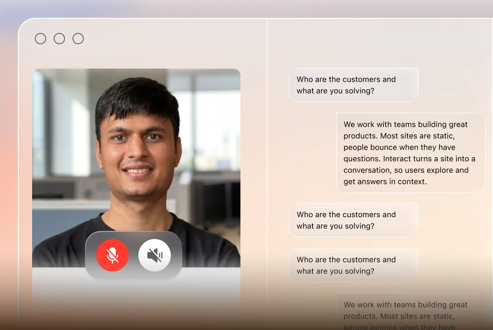493x330 pixels.
Task: Select the second 'Who are the customers' bubble
Action: pos(354,220)
